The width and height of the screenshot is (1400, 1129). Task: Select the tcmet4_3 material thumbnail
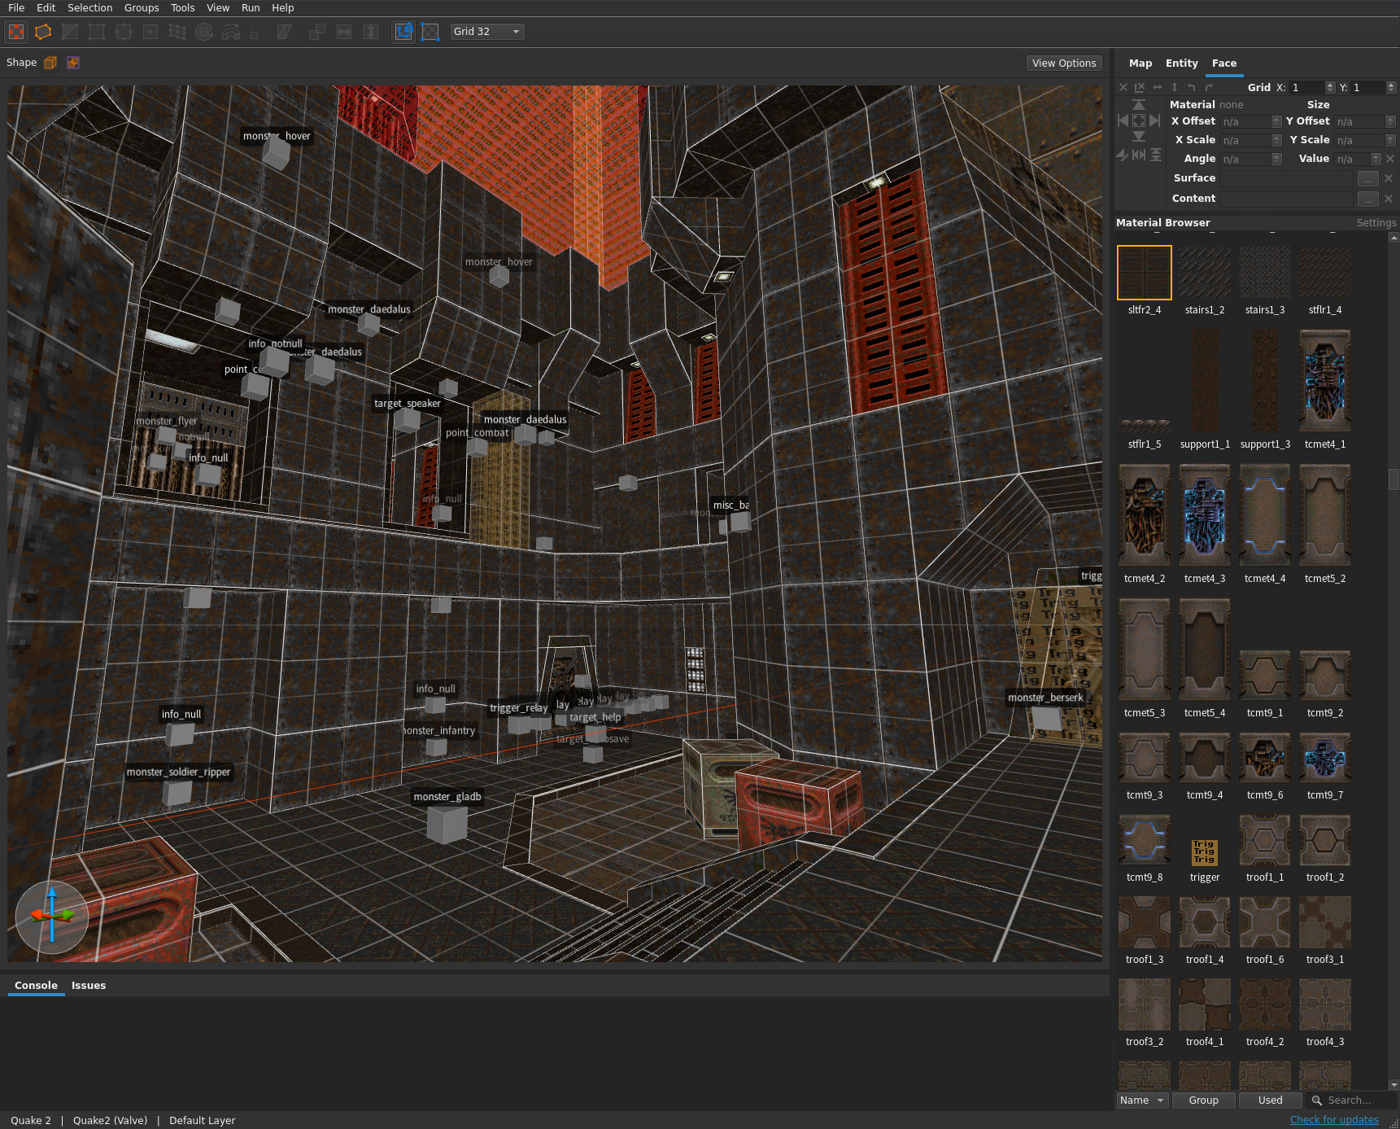click(1205, 515)
